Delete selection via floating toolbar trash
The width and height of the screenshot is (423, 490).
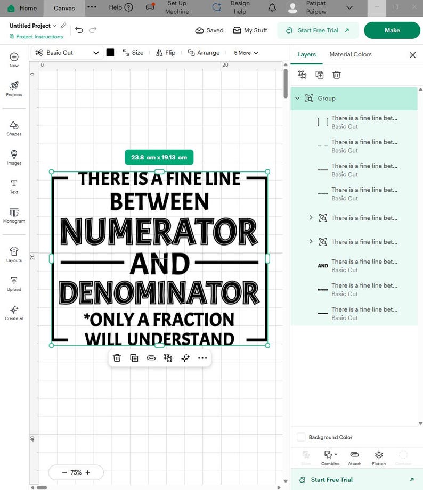(x=117, y=358)
